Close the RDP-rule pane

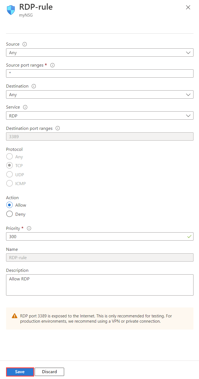[188, 7]
